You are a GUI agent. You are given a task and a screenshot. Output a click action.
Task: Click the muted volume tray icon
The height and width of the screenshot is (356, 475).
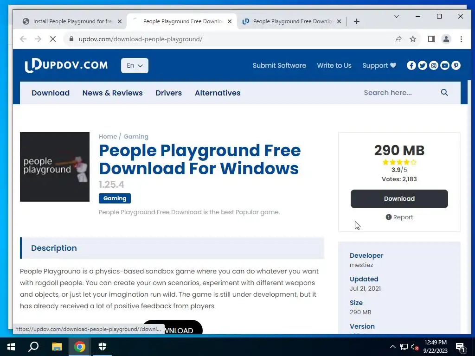(415, 347)
